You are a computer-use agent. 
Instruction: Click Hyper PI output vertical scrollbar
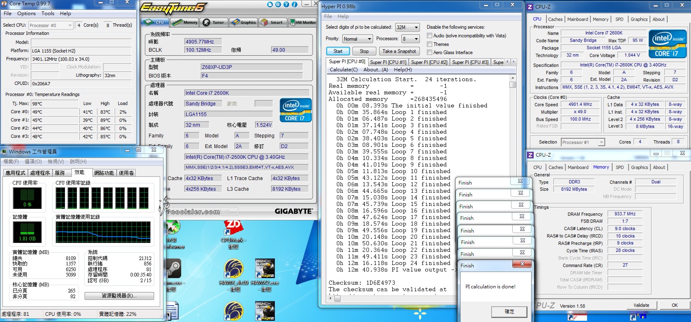512,185
